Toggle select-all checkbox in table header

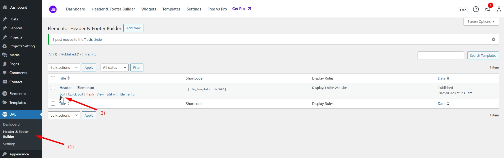pyautogui.click(x=53, y=78)
